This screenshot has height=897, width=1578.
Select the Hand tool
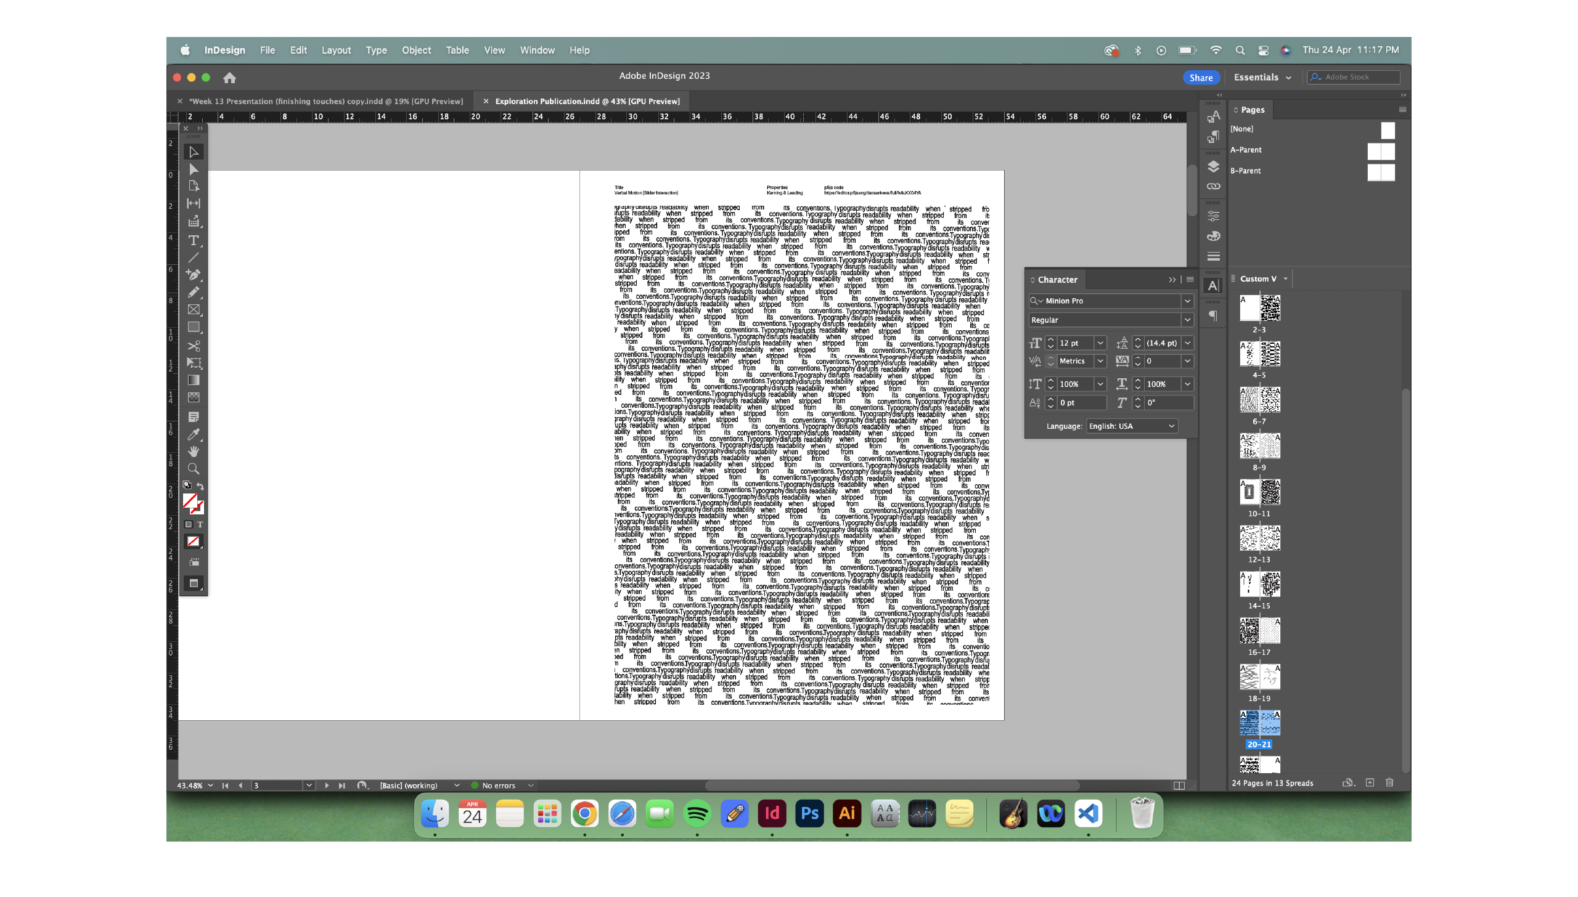click(194, 452)
